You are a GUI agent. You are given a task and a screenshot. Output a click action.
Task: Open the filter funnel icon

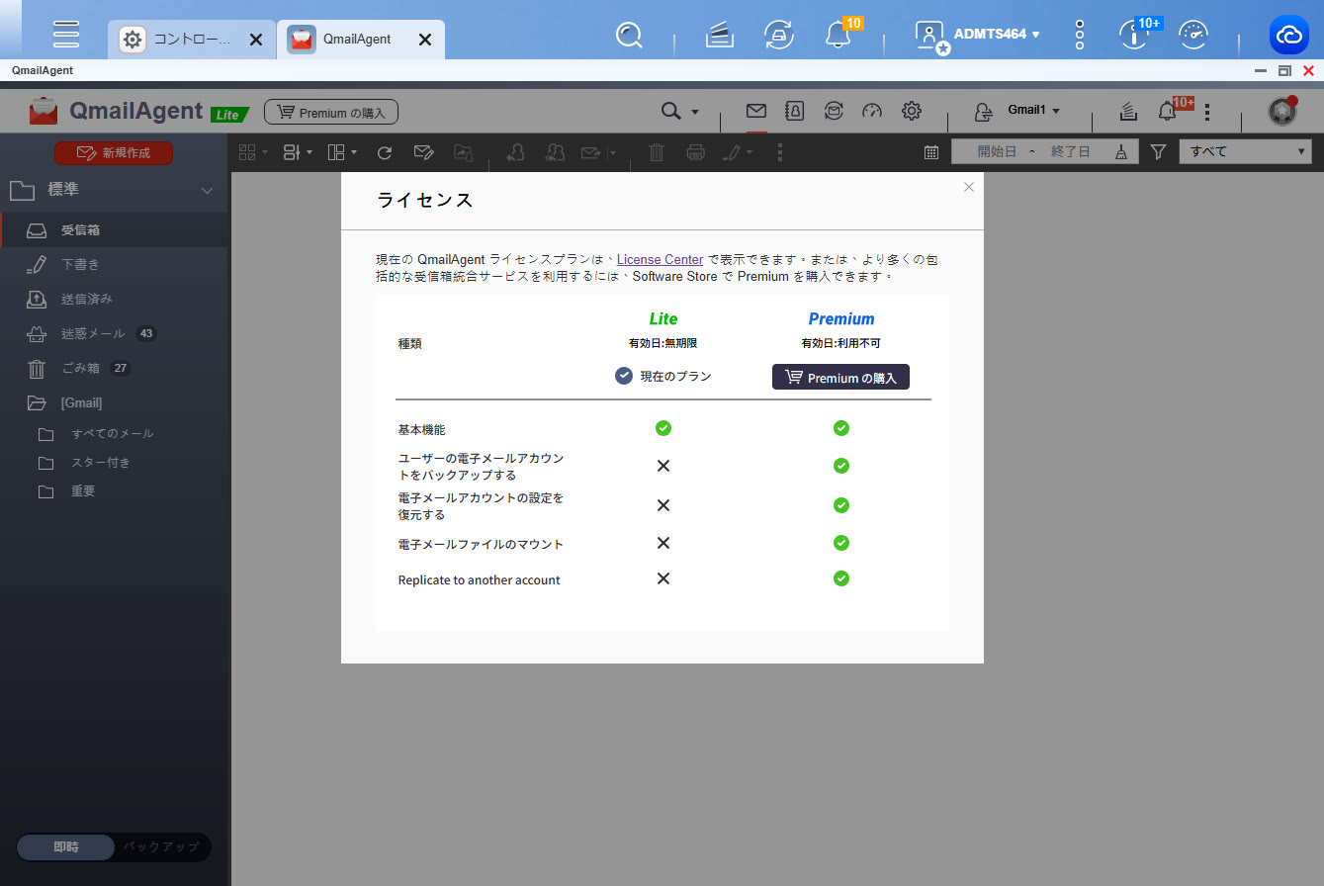pos(1158,152)
